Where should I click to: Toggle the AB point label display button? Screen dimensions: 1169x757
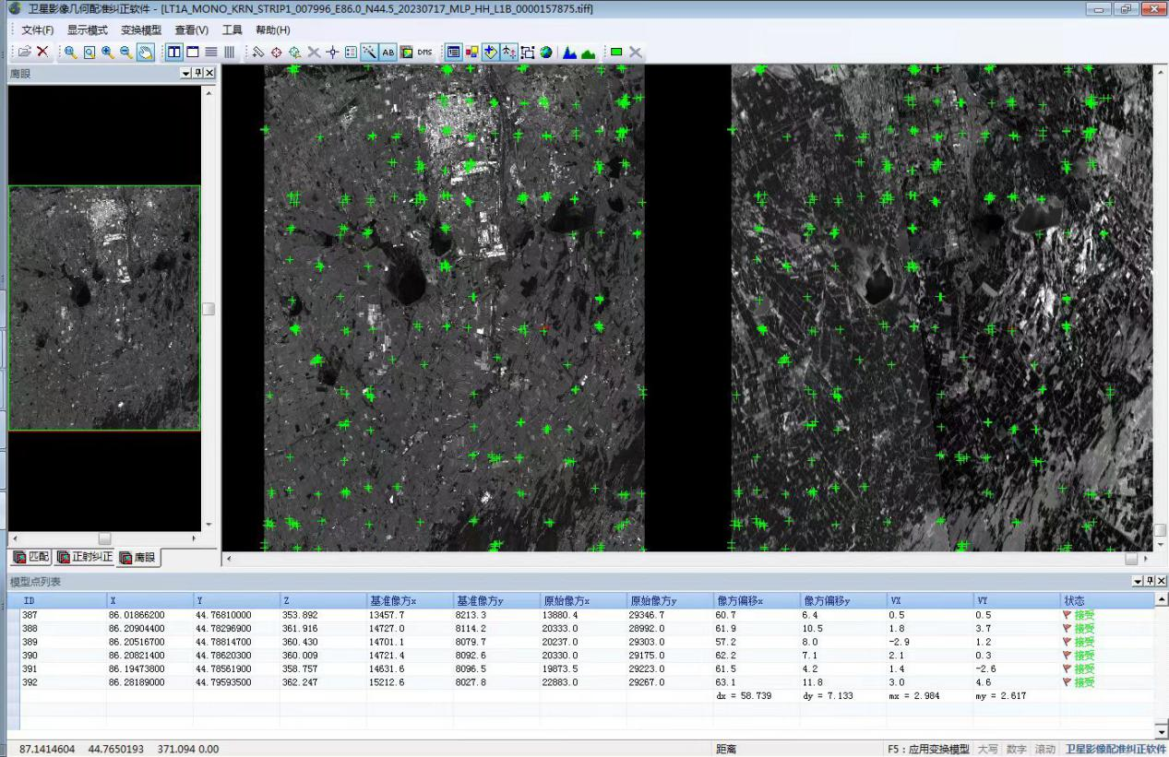click(x=388, y=53)
